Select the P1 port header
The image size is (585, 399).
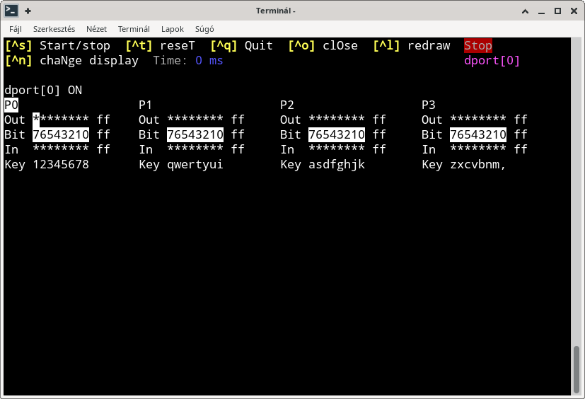pyautogui.click(x=146, y=105)
